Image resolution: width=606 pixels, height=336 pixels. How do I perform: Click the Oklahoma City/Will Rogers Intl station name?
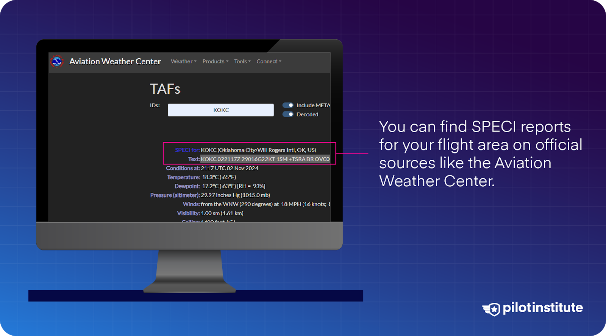click(258, 150)
